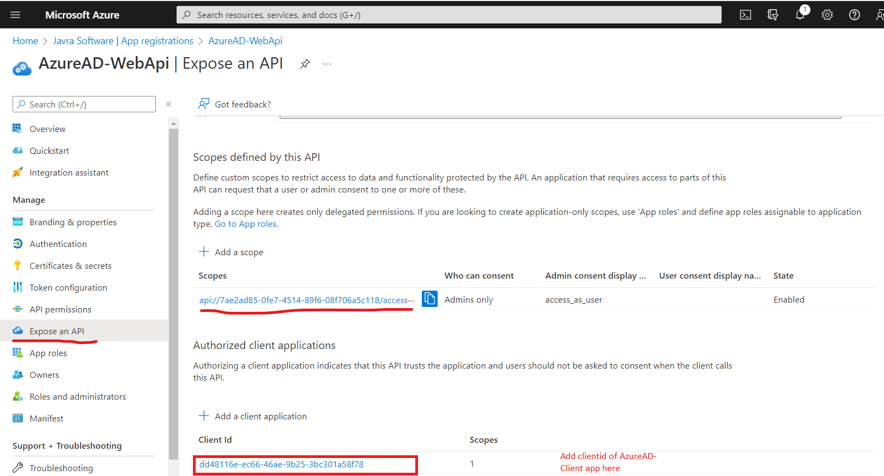Image resolution: width=884 pixels, height=476 pixels.
Task: Click the access_as_user cell
Action: (x=573, y=300)
